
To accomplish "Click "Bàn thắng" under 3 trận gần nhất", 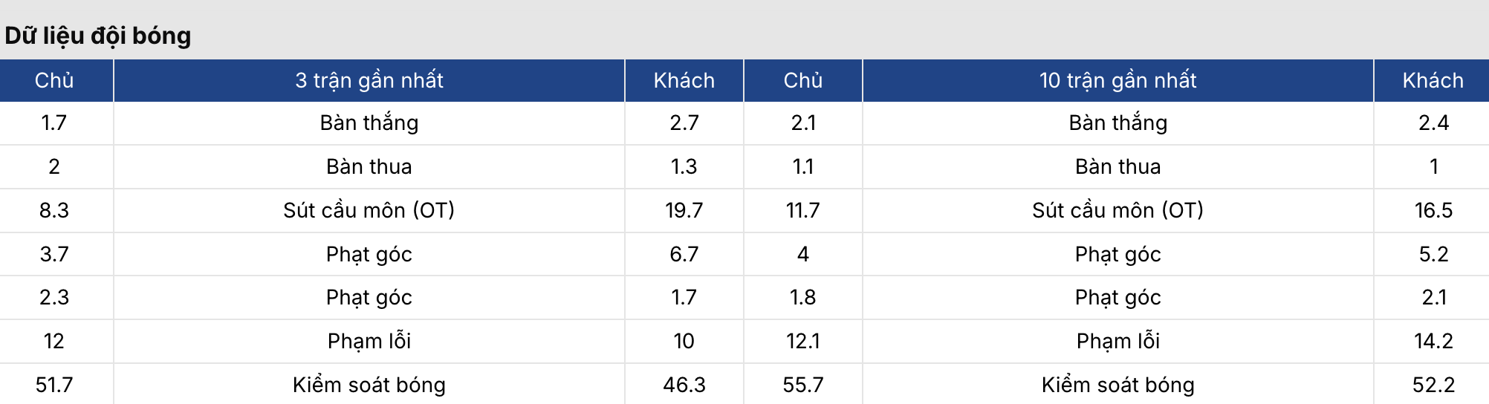I will click(369, 123).
